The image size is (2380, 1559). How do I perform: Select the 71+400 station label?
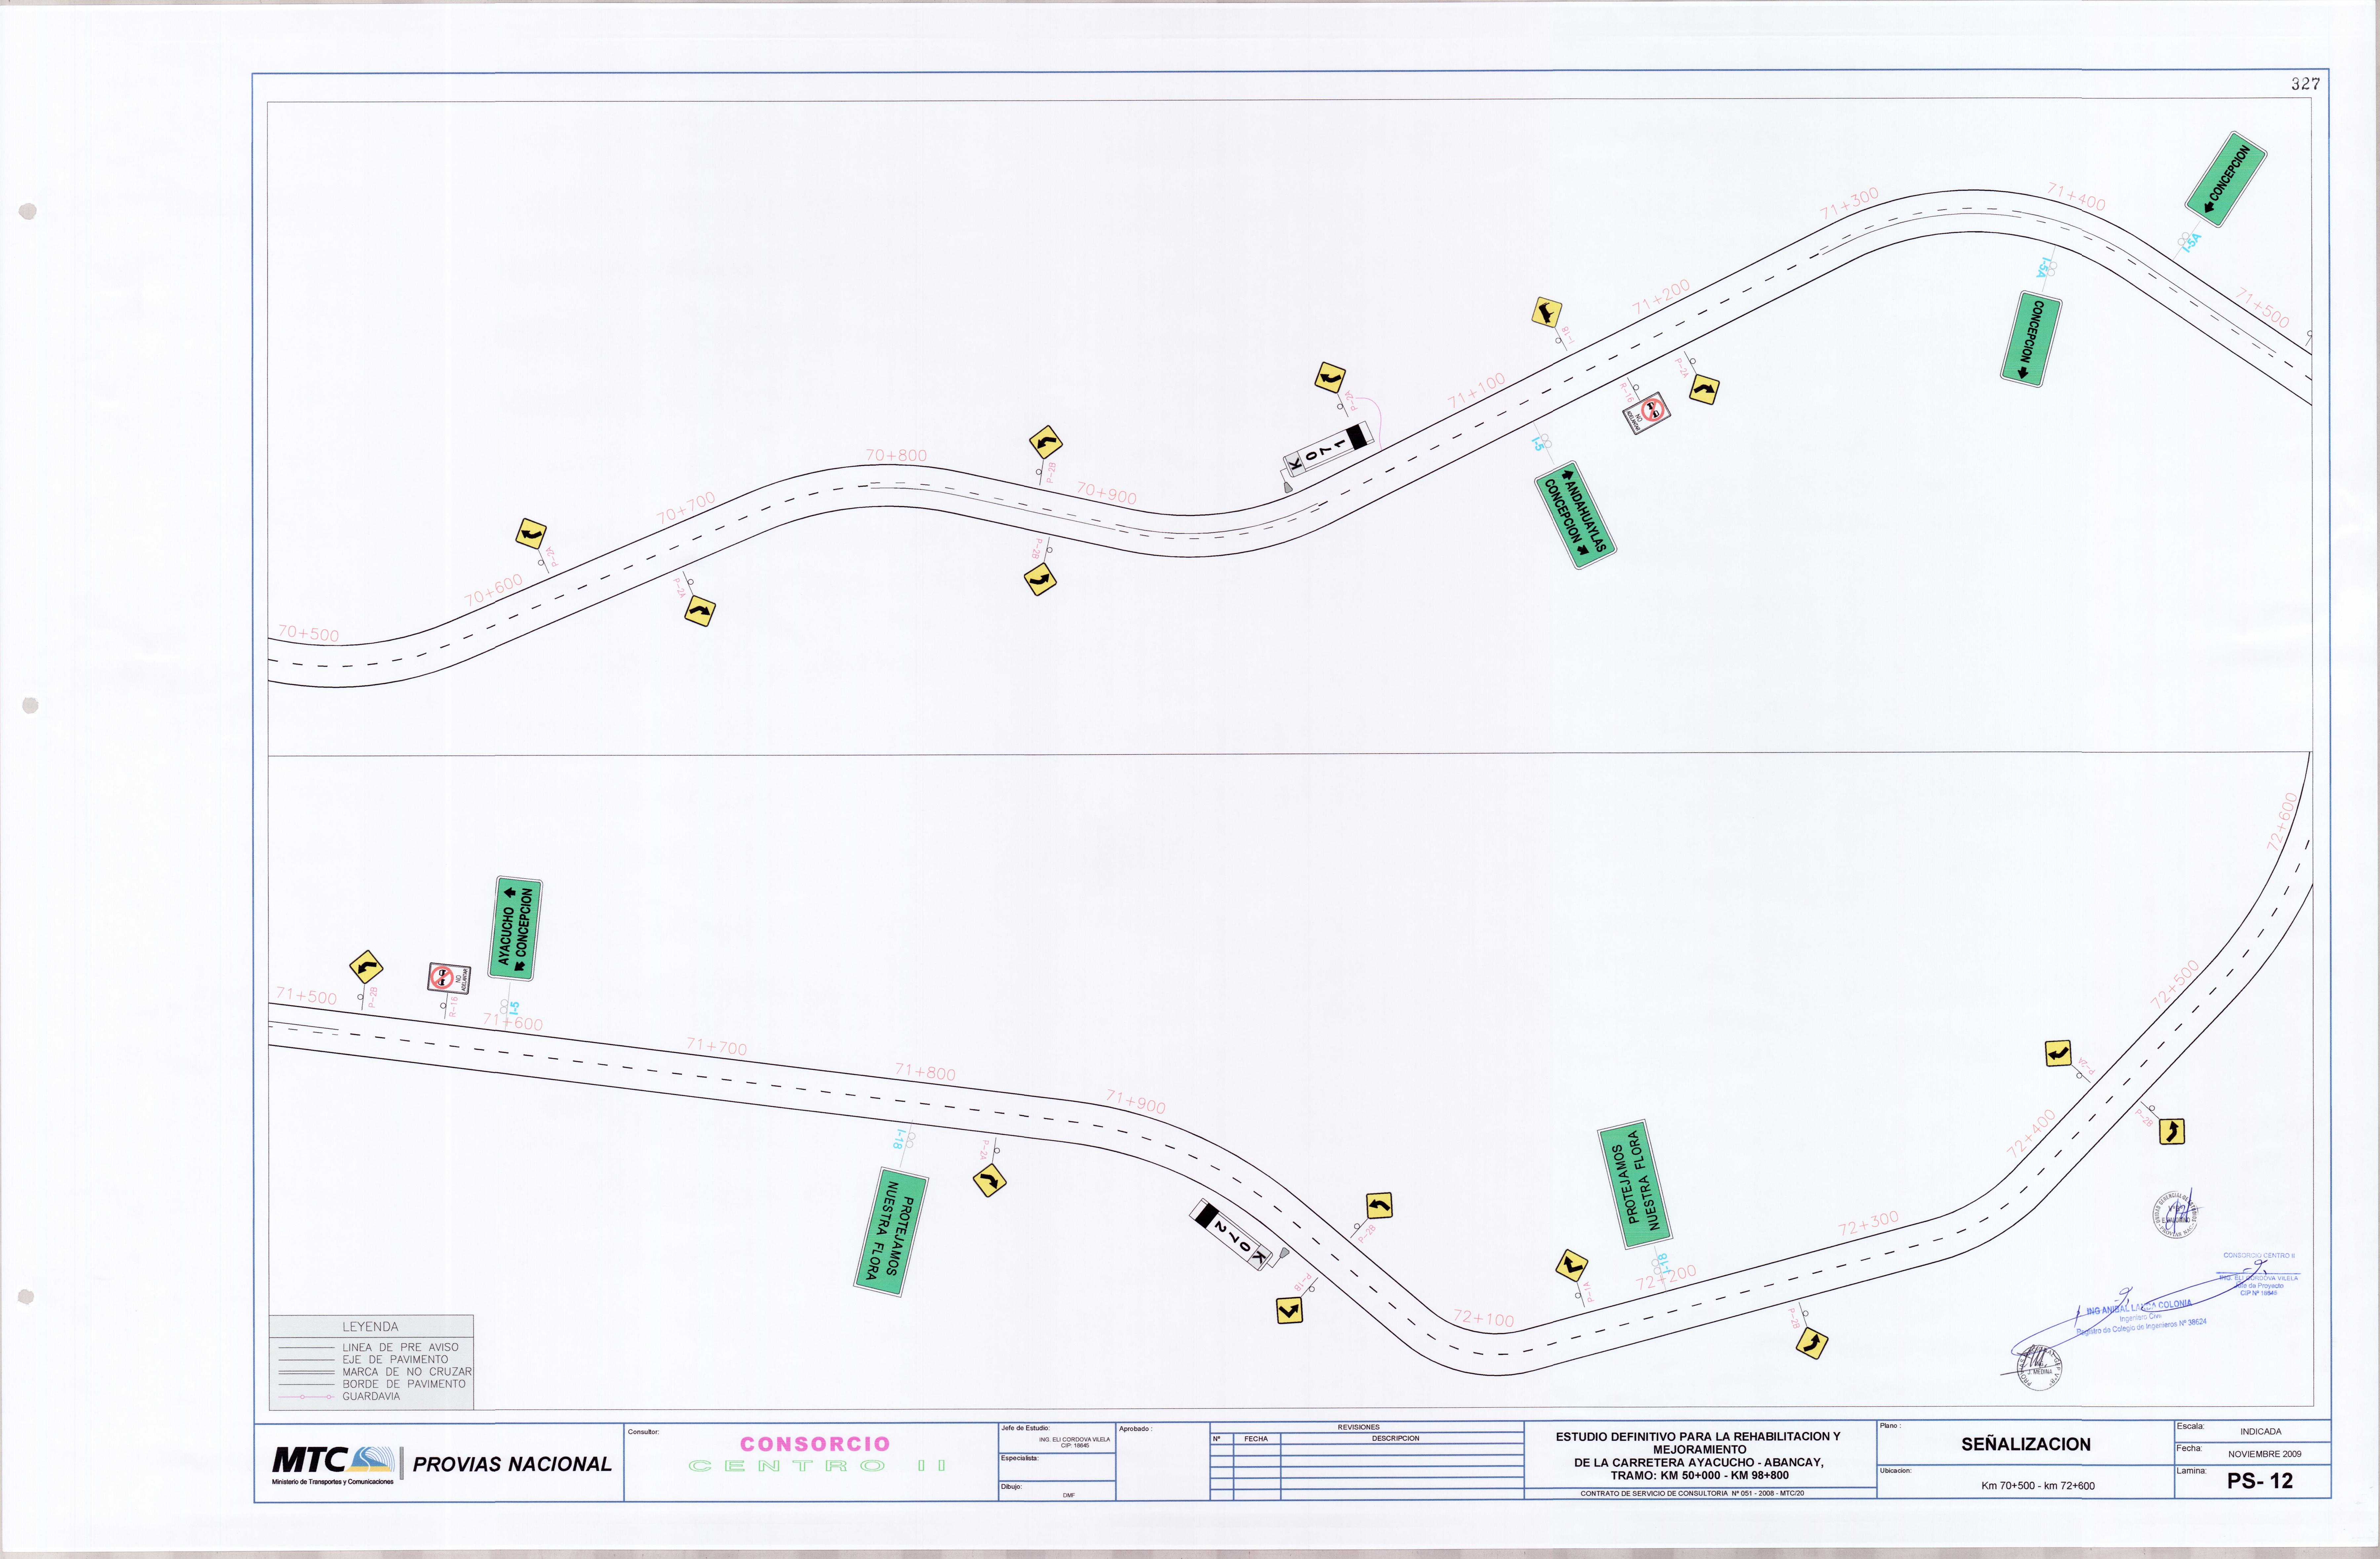[x=2076, y=197]
